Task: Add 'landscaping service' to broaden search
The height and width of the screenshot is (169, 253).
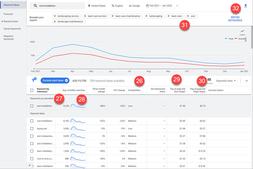Action: pos(67,16)
